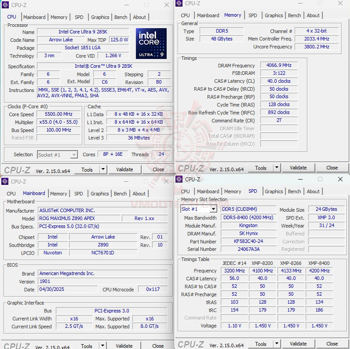Open About tab in CPU window
Viewport: 350px width, 349px height.
click(x=139, y=17)
